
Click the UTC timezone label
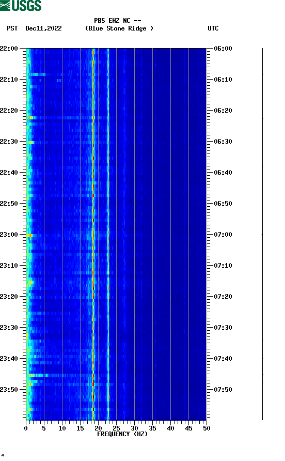(x=213, y=28)
